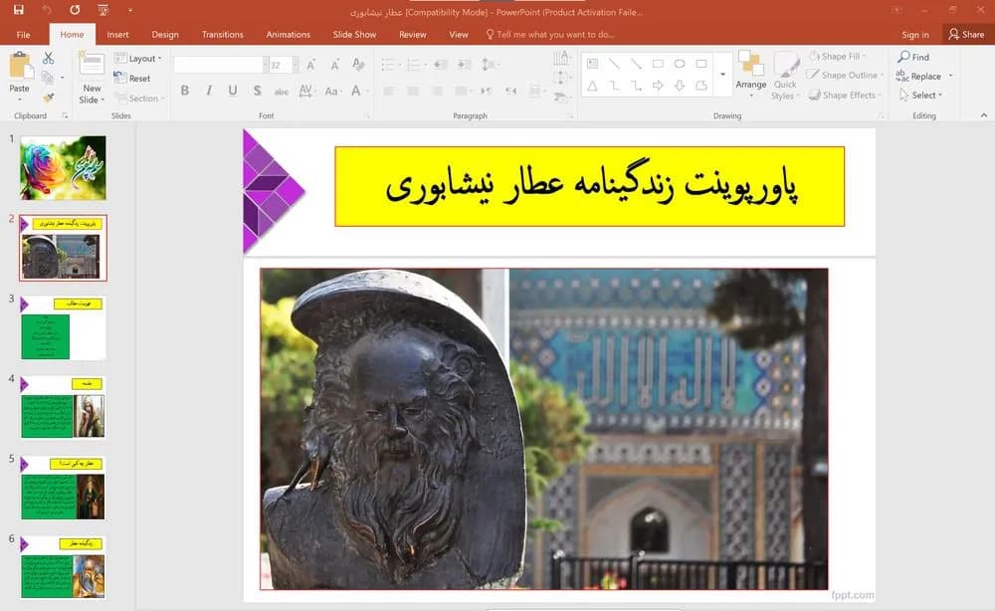This screenshot has width=995, height=611.
Task: Click the Share button
Action: tap(966, 34)
